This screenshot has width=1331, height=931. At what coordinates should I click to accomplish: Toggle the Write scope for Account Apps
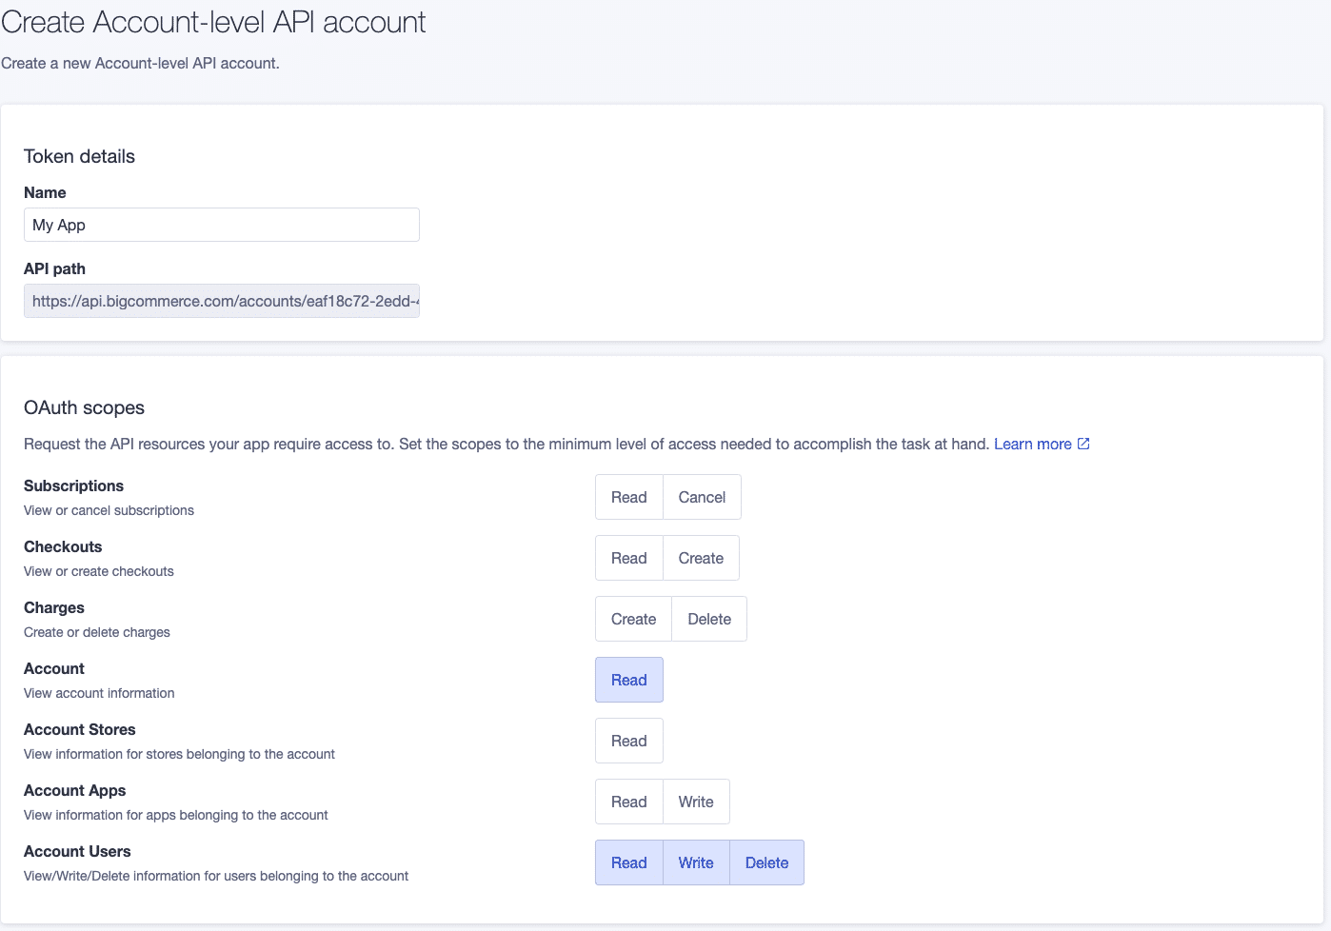click(696, 801)
